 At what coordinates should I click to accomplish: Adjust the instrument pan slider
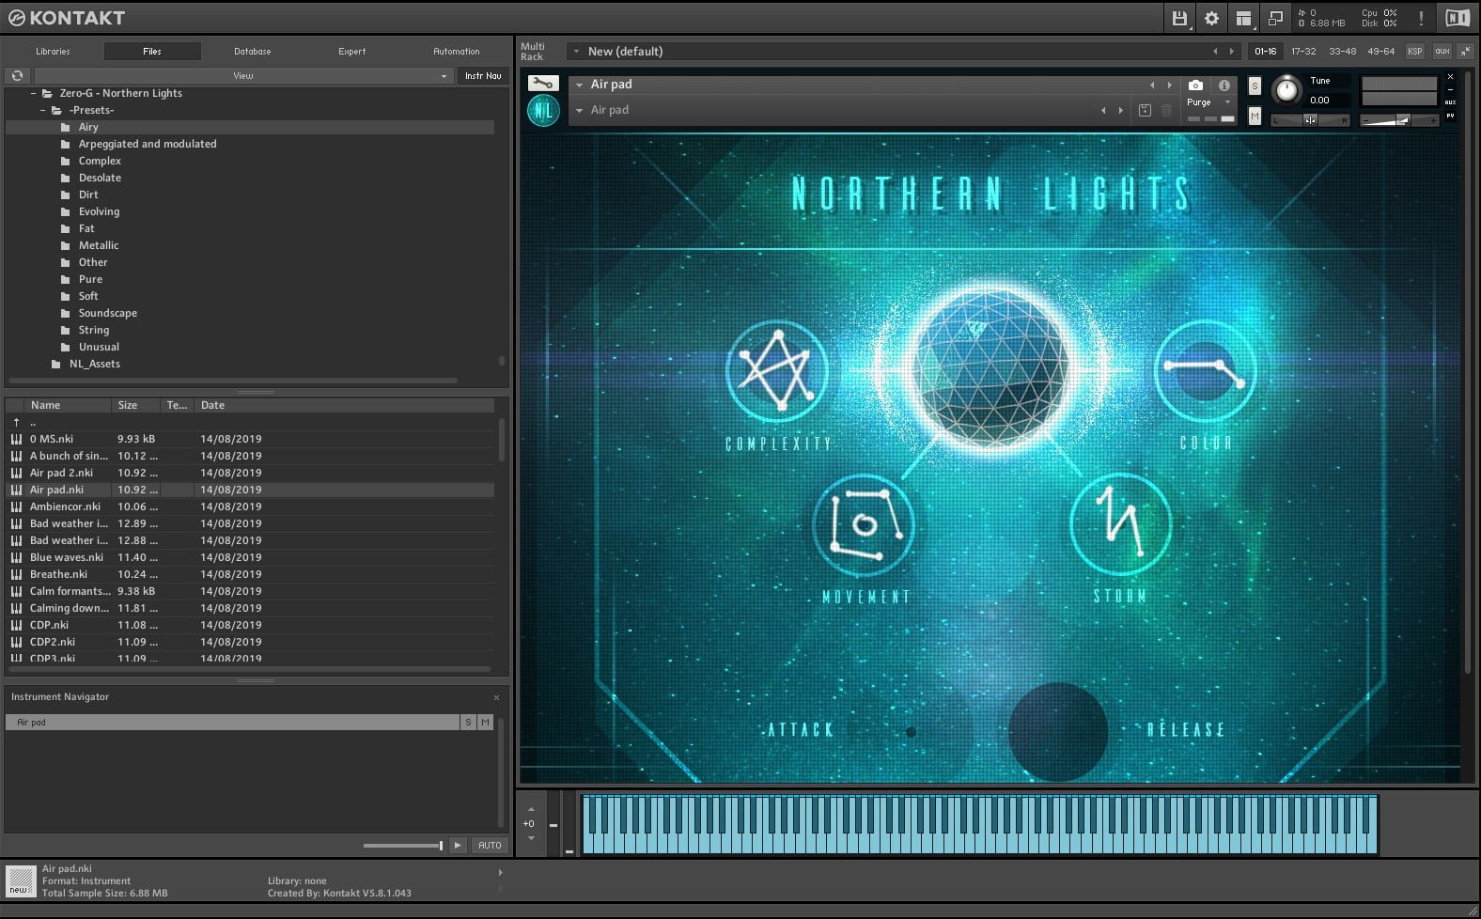click(1310, 119)
